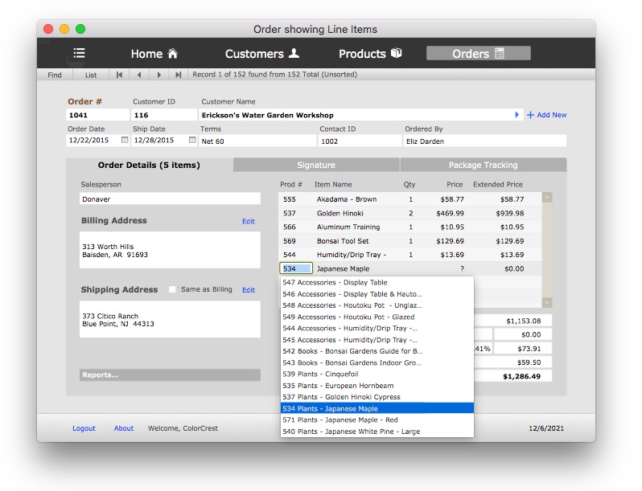This screenshot has height=491, width=642.
Task: Click the Ordered By field Eliz Darden
Action: (x=485, y=141)
